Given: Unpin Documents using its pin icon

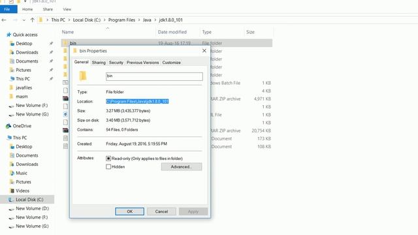Looking at the screenshot, I should click(51, 61).
